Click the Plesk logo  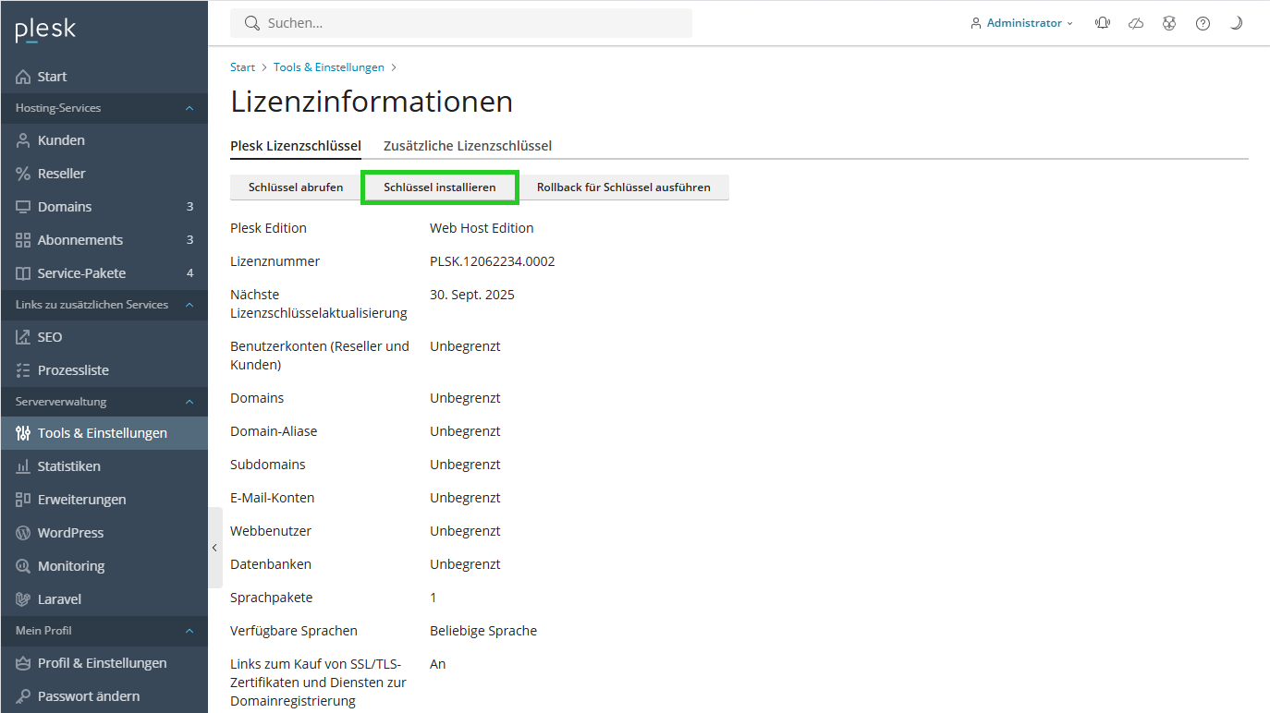point(45,30)
